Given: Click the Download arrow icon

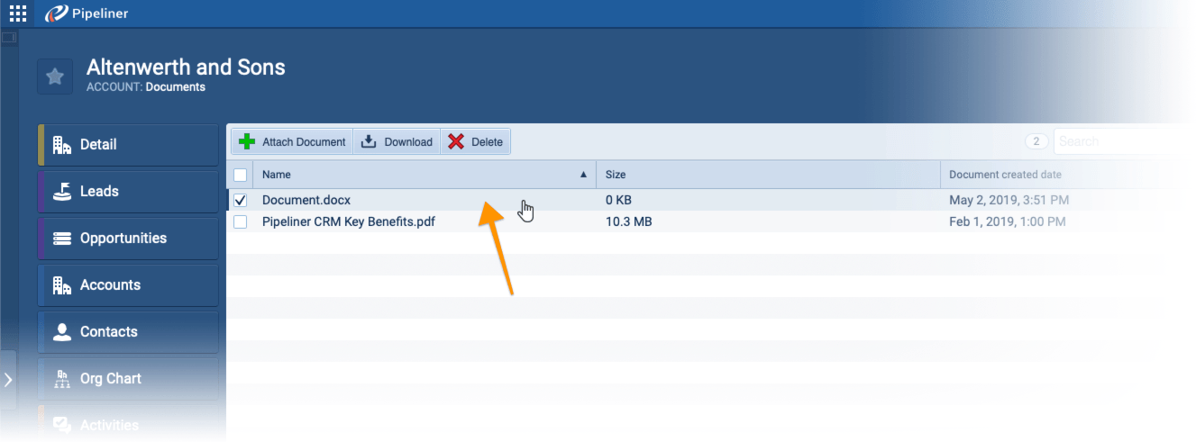Looking at the screenshot, I should tap(369, 142).
